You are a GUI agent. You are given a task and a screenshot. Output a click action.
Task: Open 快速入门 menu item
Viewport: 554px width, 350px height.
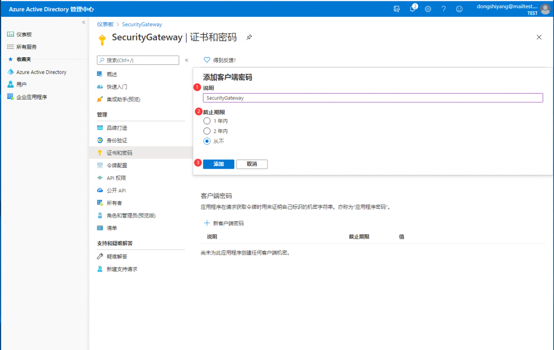click(117, 87)
